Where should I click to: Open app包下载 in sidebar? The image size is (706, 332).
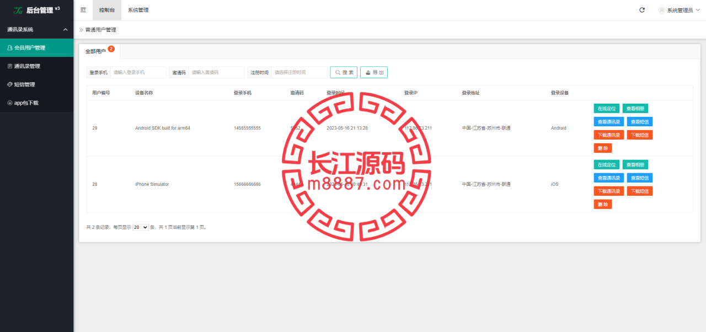pyautogui.click(x=36, y=103)
